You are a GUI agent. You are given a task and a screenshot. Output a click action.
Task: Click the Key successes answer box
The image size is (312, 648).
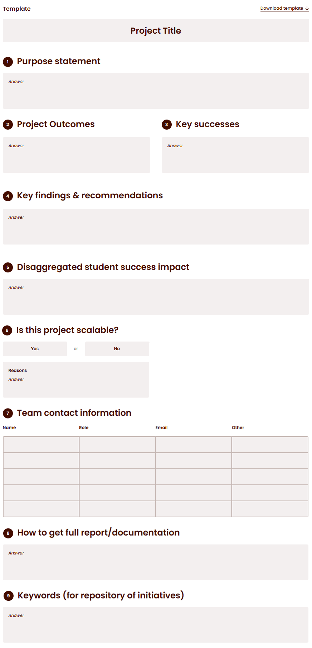click(235, 155)
